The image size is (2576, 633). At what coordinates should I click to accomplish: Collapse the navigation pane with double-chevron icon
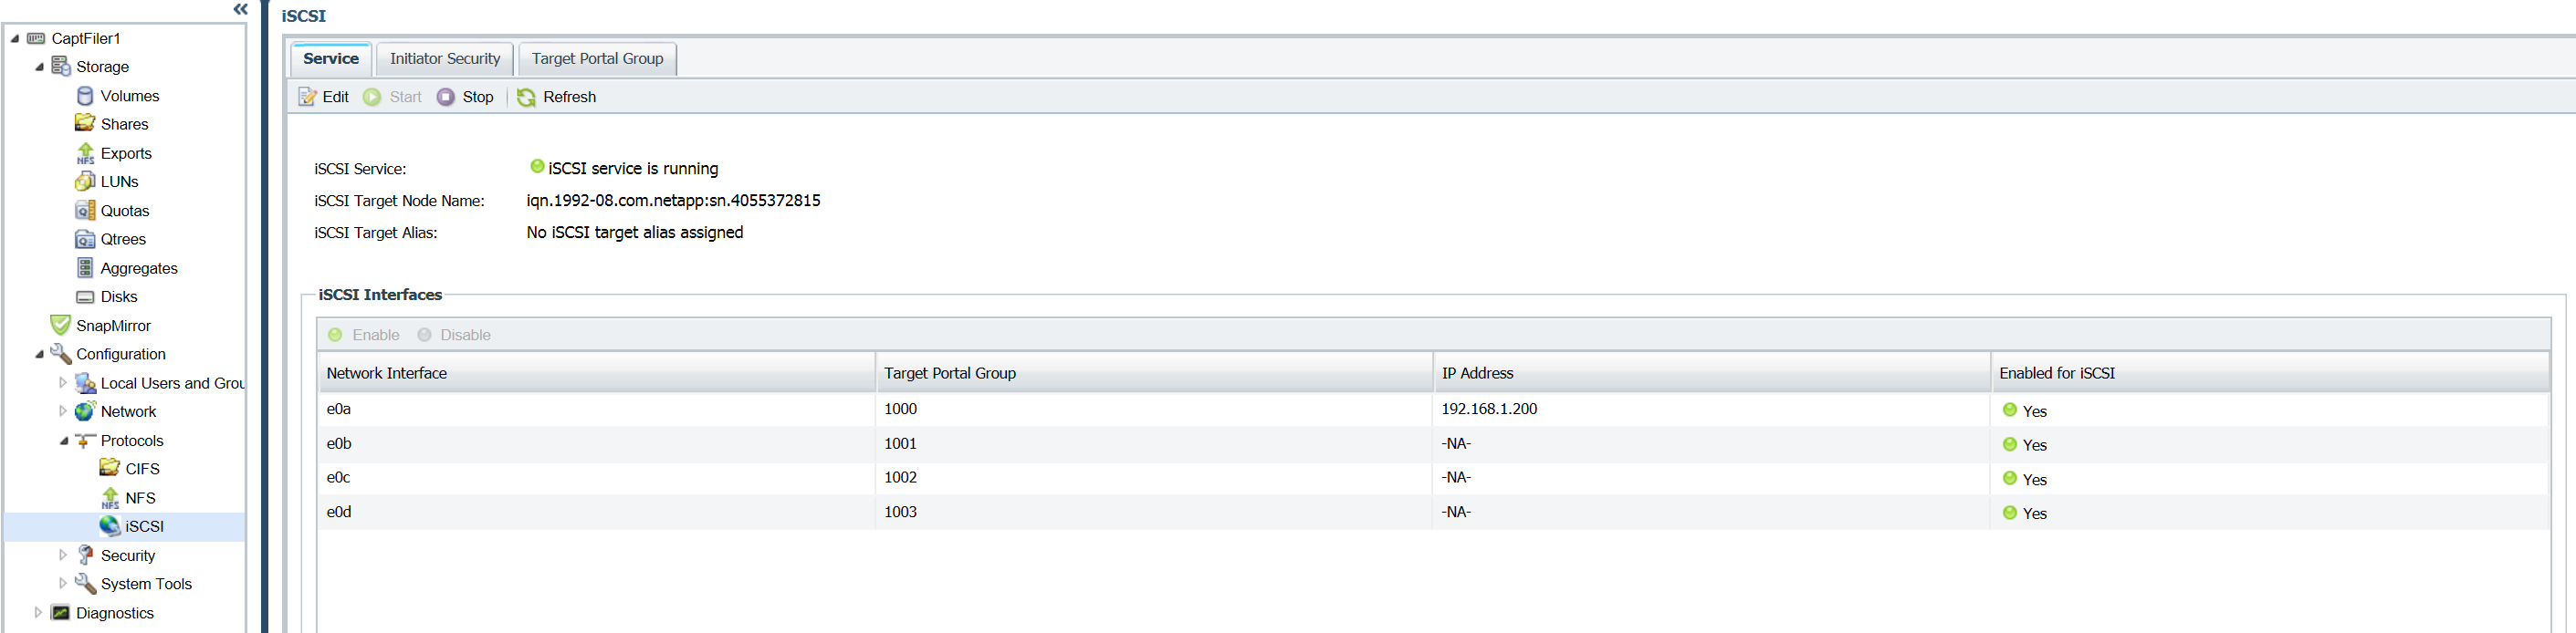(240, 9)
